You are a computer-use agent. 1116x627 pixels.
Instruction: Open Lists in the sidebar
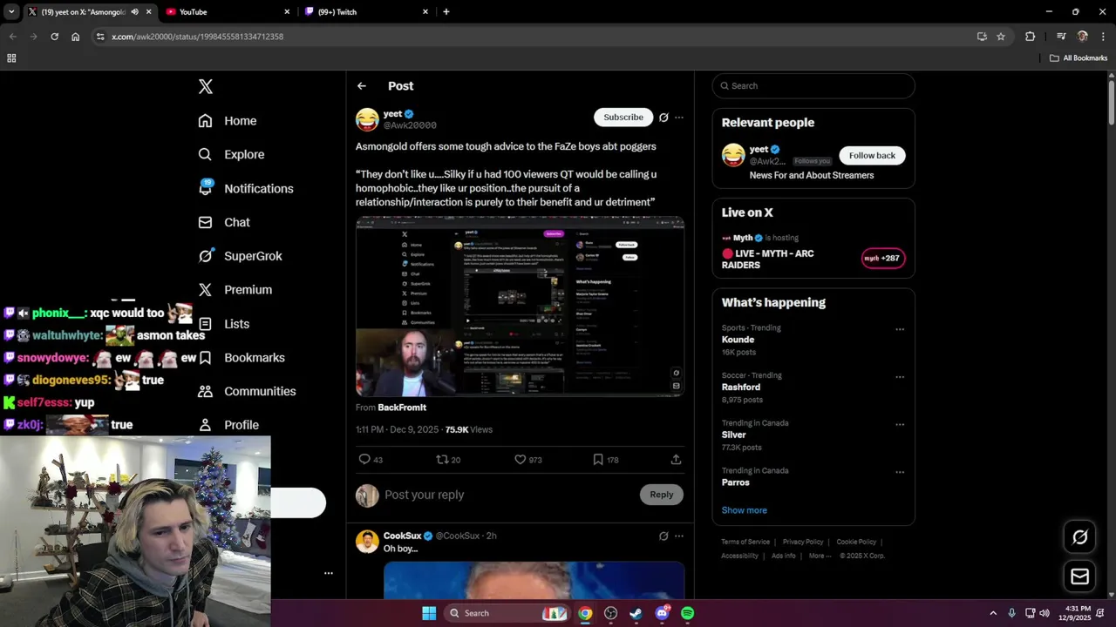point(224,324)
